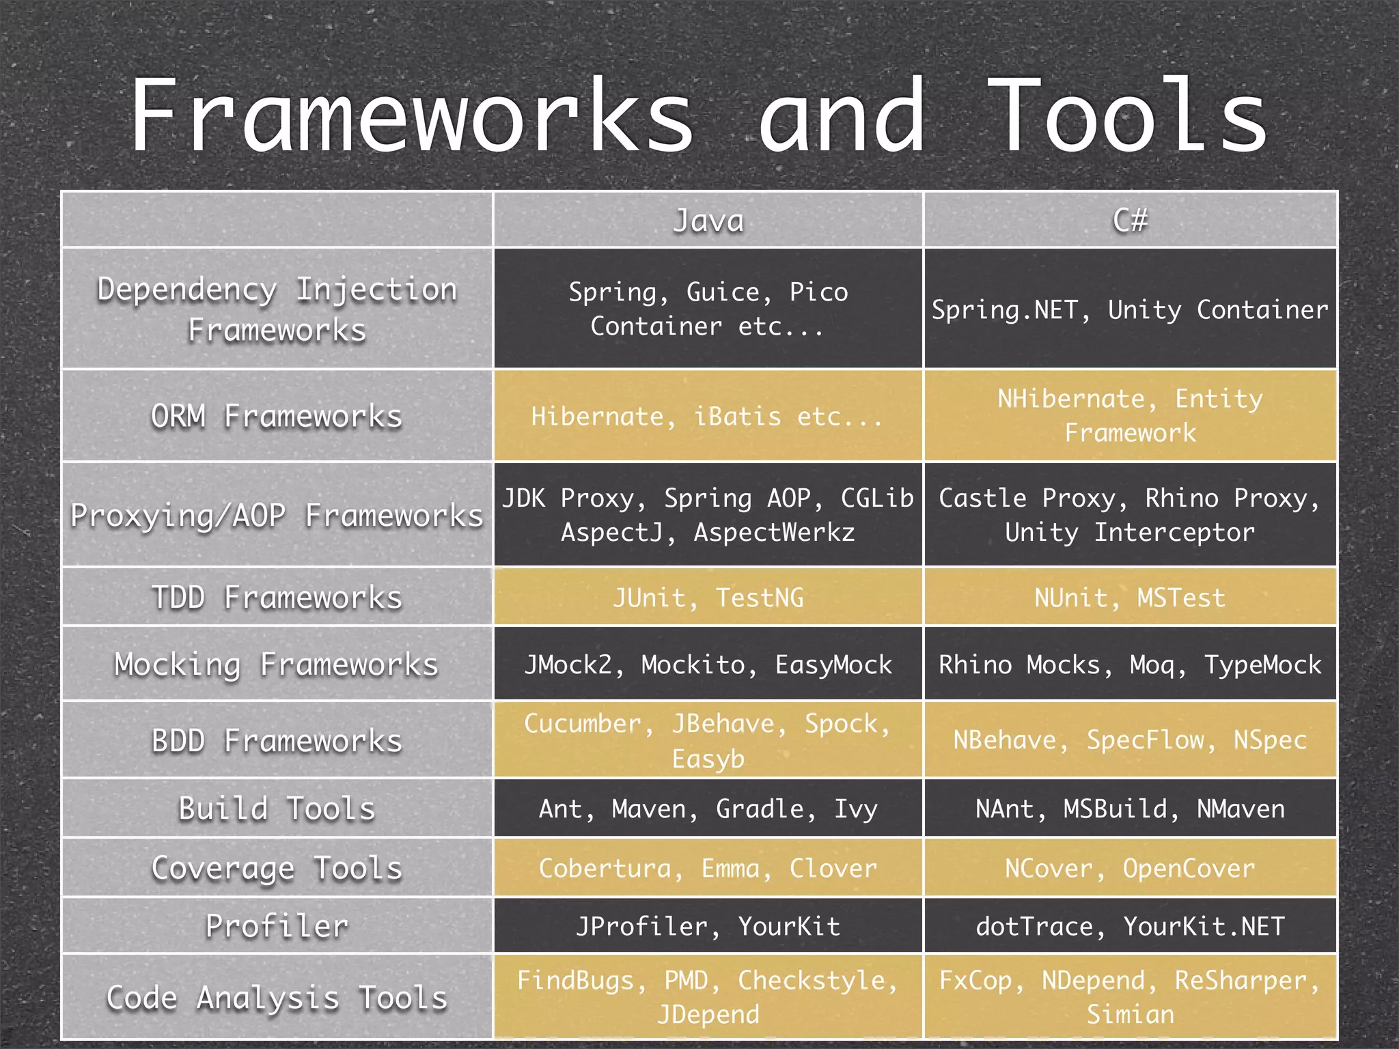Click cell 'Cobertura, Emma, Clover'
This screenshot has height=1049, width=1399.
coord(708,868)
